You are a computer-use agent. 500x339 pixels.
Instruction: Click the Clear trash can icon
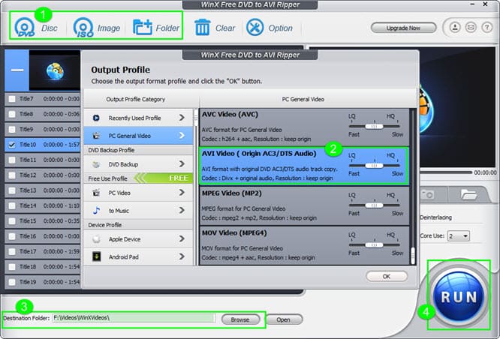pos(203,28)
